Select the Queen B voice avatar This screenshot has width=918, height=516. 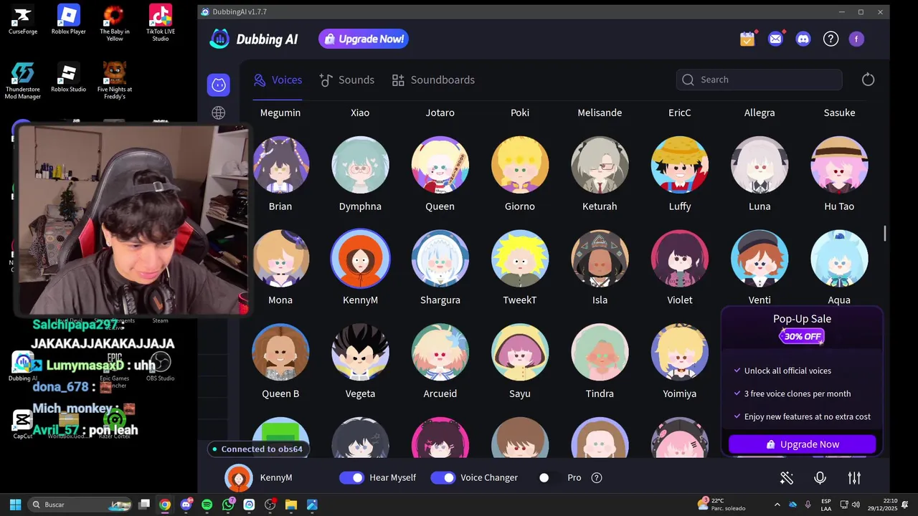pos(280,353)
